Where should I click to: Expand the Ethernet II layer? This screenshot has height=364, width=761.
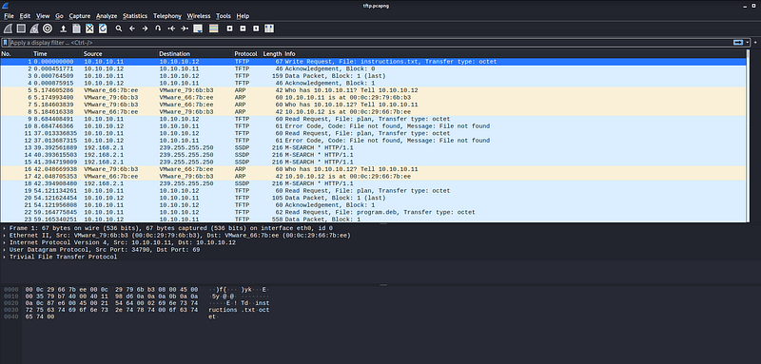click(x=5, y=236)
